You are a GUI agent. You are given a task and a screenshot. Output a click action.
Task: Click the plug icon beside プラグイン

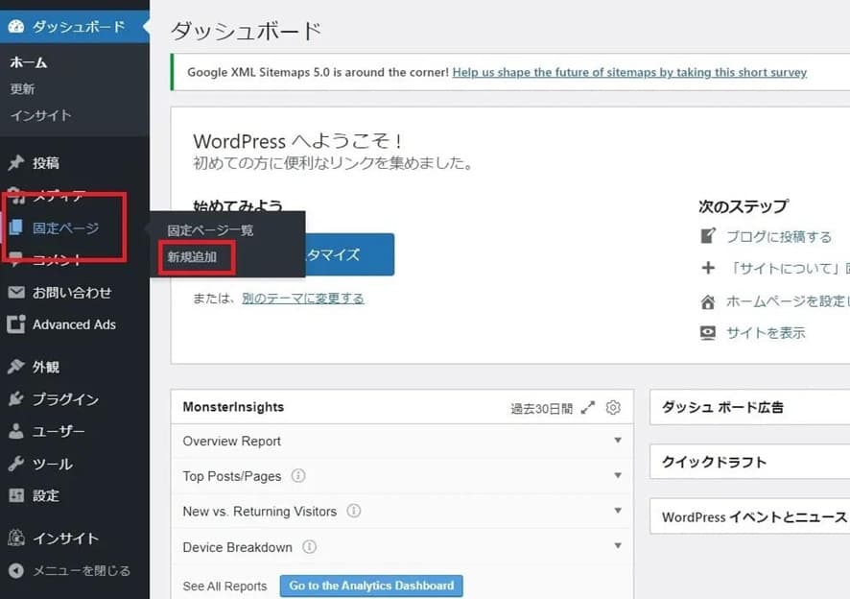click(15, 398)
